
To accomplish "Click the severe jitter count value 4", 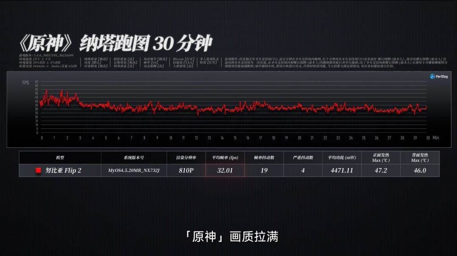I will (303, 171).
